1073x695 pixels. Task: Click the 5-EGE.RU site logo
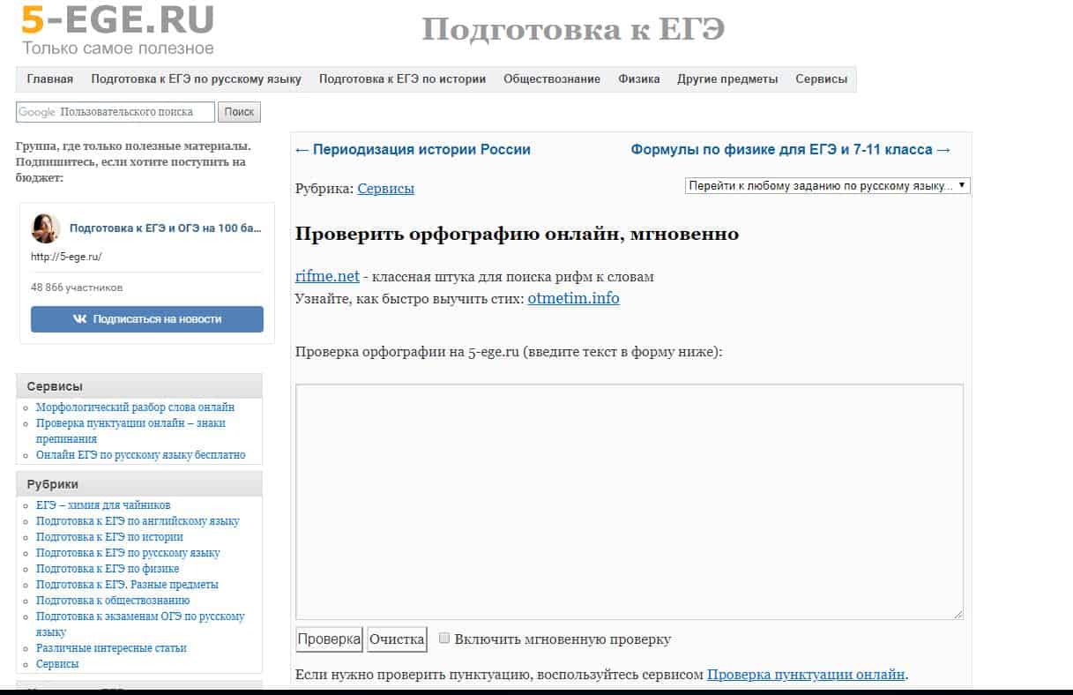(x=118, y=28)
